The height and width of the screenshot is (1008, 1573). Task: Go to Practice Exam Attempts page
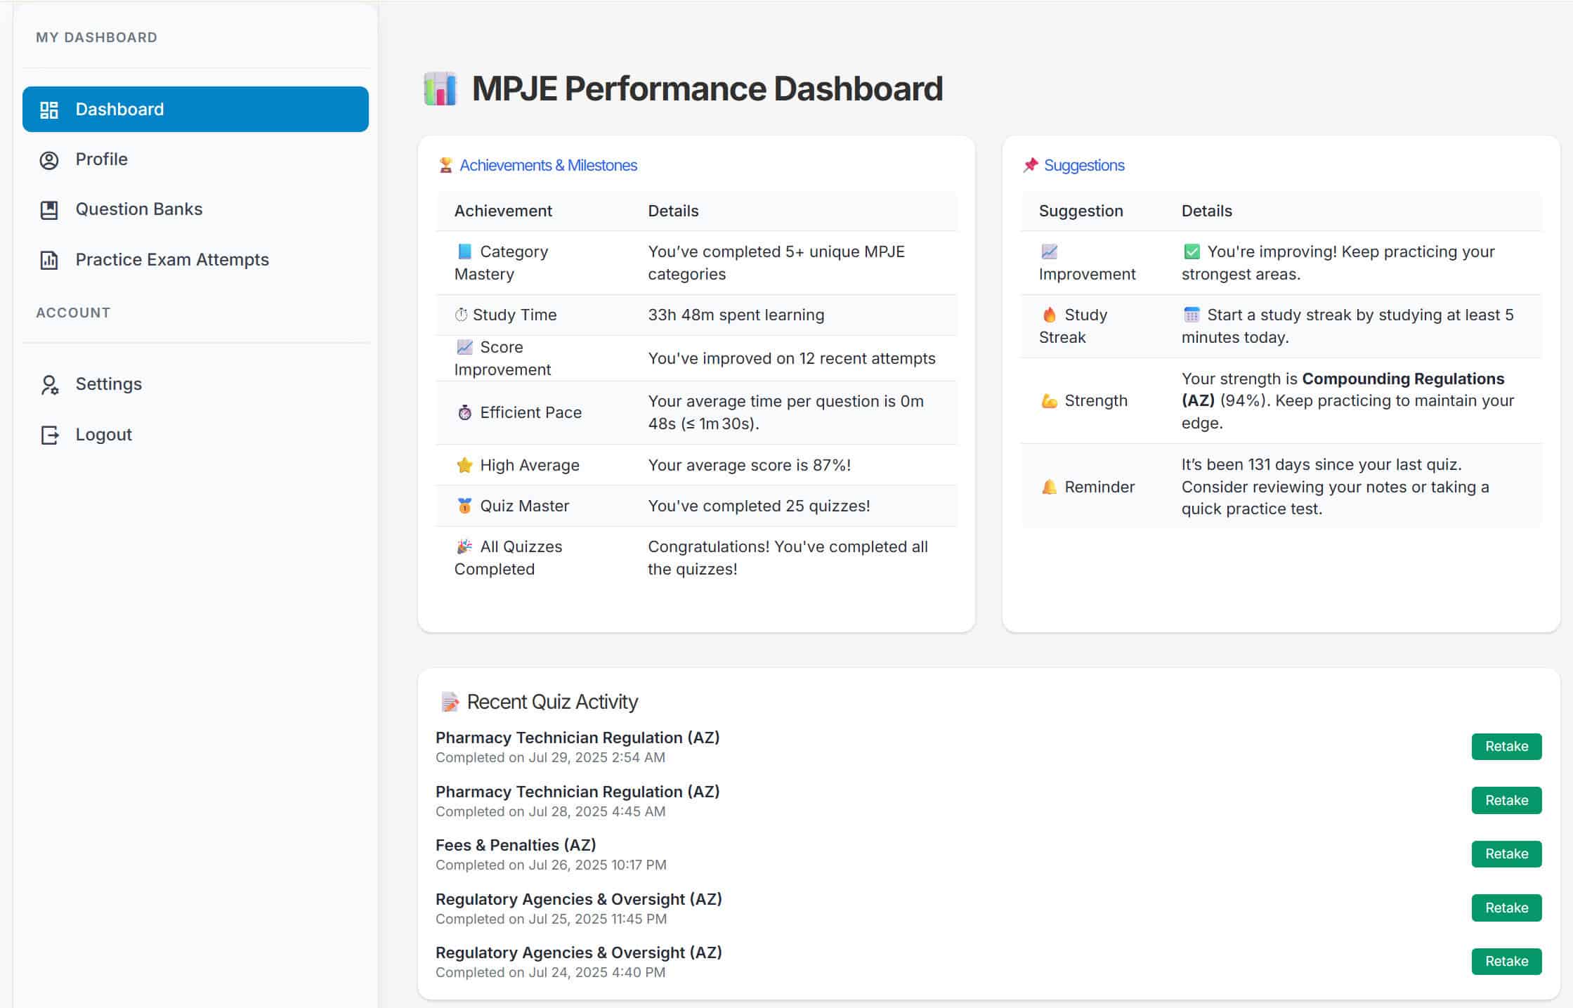(x=172, y=260)
